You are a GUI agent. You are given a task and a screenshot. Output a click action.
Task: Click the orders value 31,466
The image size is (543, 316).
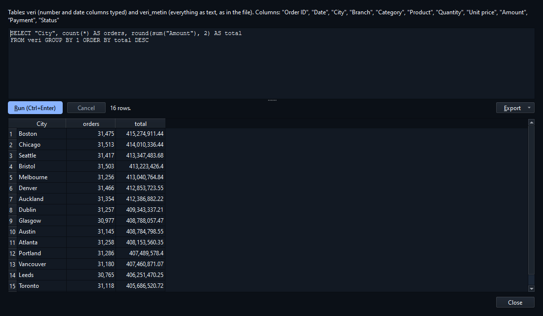(91, 188)
